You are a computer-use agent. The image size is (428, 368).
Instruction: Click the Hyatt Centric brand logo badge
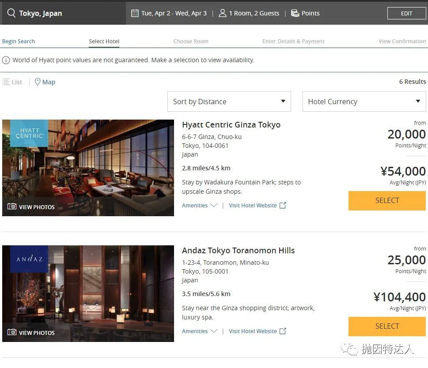coord(29,133)
